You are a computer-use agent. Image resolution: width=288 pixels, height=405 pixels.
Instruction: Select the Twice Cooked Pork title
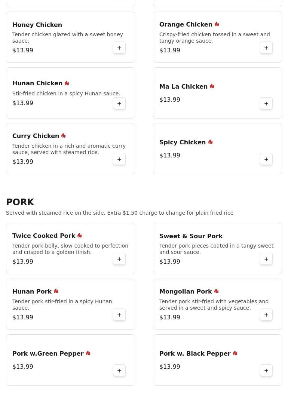pyautogui.click(x=44, y=236)
